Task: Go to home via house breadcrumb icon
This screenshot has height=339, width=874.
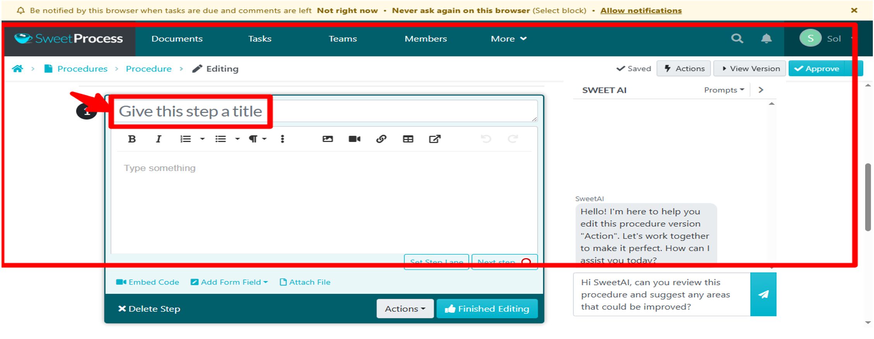Action: pyautogui.click(x=17, y=68)
